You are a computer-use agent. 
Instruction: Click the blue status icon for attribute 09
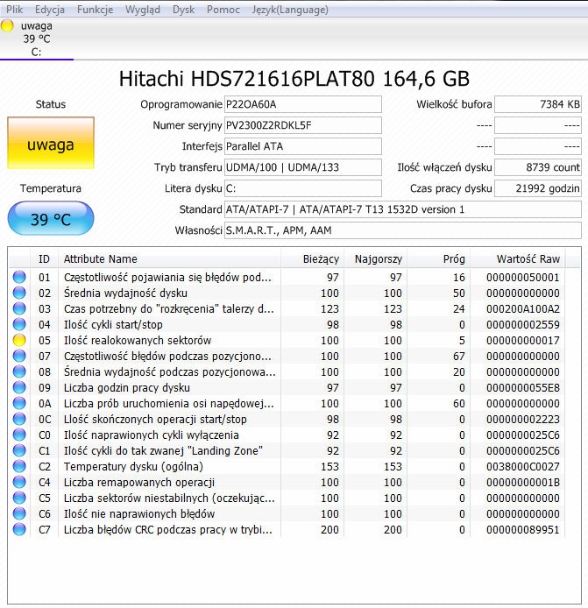pos(19,387)
